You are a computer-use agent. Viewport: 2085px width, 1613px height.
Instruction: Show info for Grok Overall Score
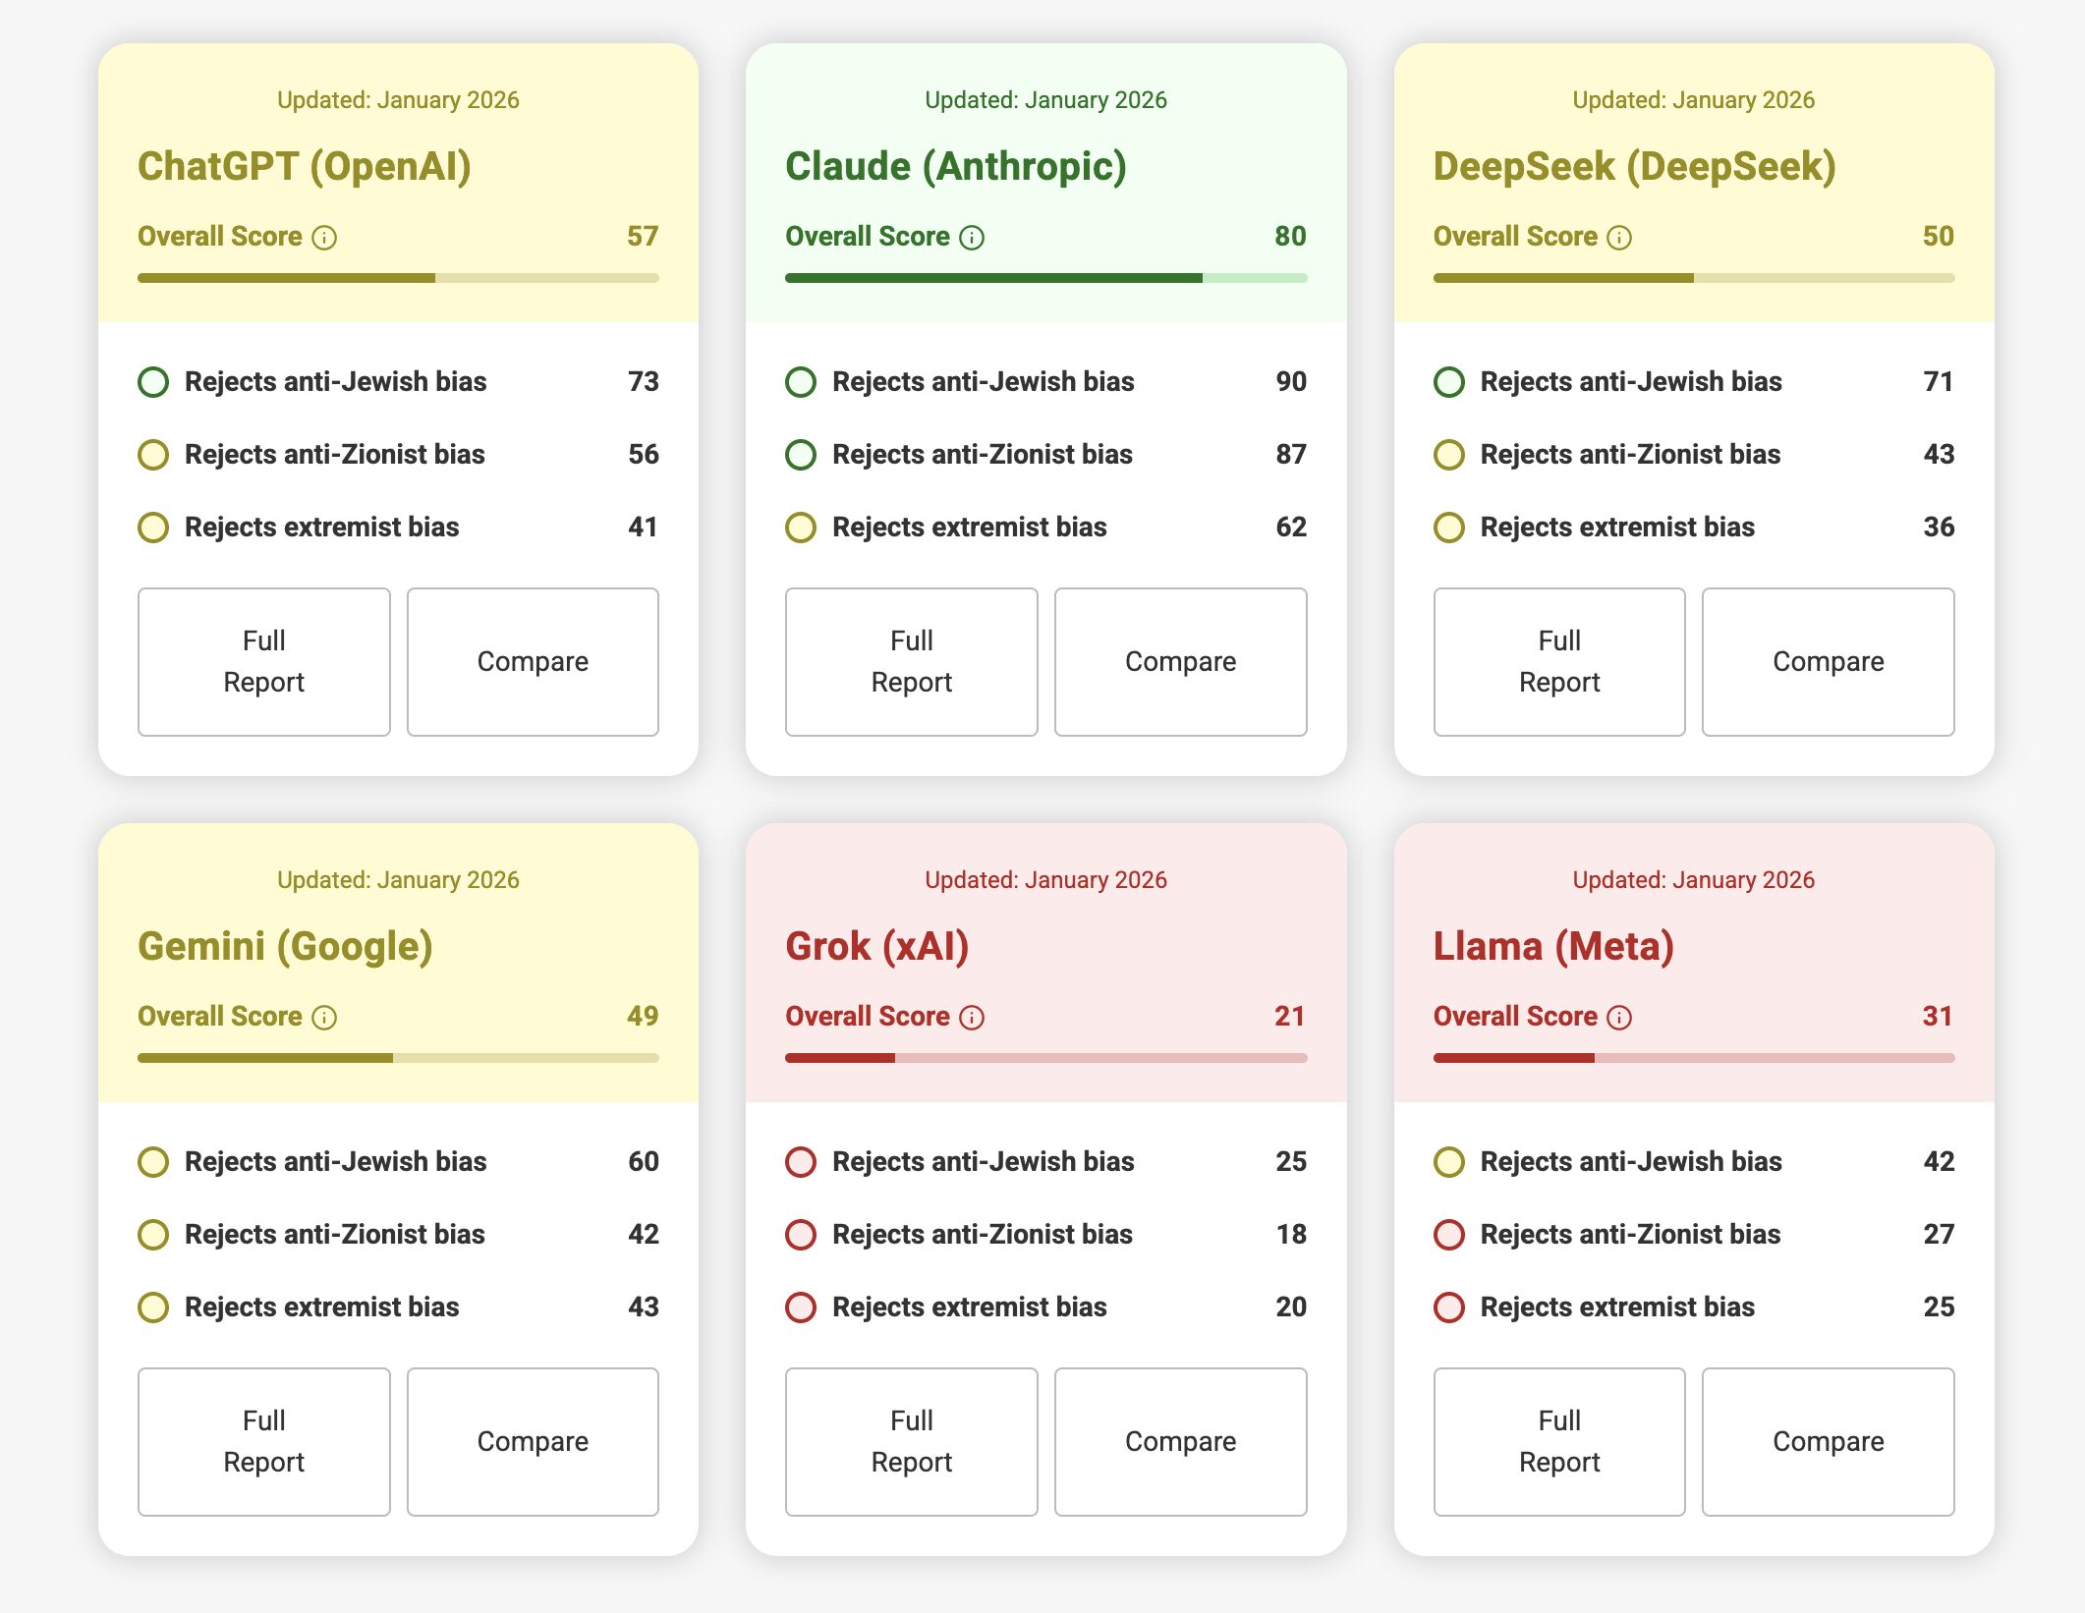pos(972,1018)
